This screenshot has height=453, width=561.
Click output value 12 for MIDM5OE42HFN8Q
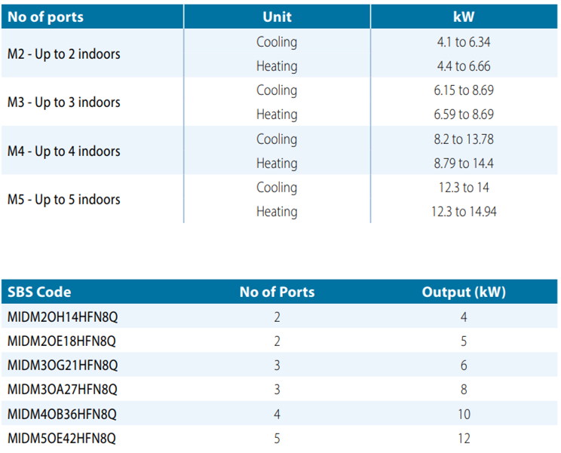(x=464, y=438)
